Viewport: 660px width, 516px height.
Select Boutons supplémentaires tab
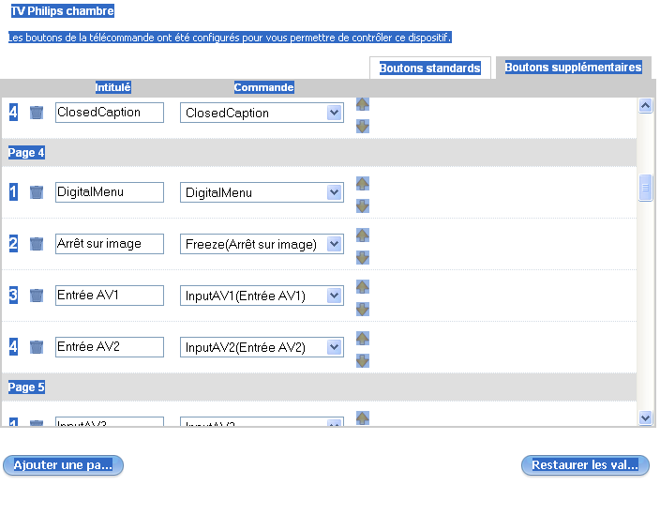573,68
